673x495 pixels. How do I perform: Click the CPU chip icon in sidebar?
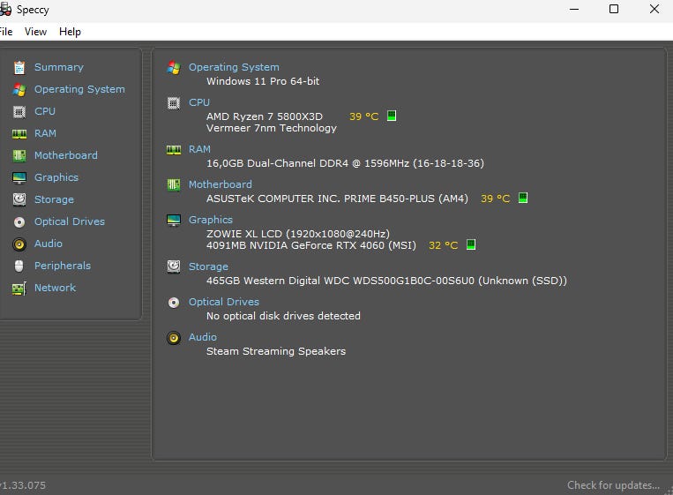coord(19,112)
